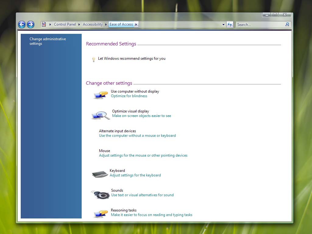
Task: Click the lightbulb recommendation icon
Action: click(94, 59)
